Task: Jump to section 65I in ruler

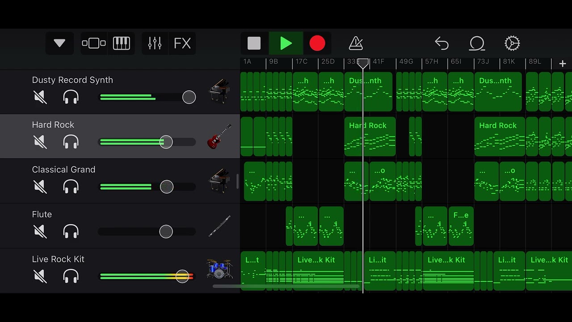Action: pos(456,62)
